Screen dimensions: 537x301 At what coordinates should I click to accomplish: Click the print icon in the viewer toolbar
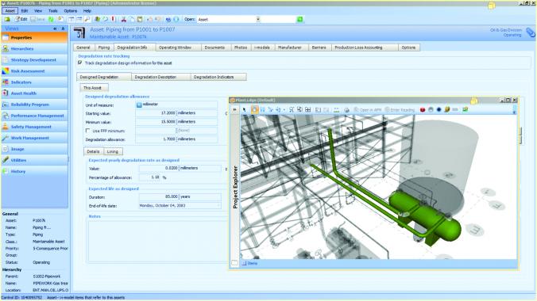tap(346, 109)
